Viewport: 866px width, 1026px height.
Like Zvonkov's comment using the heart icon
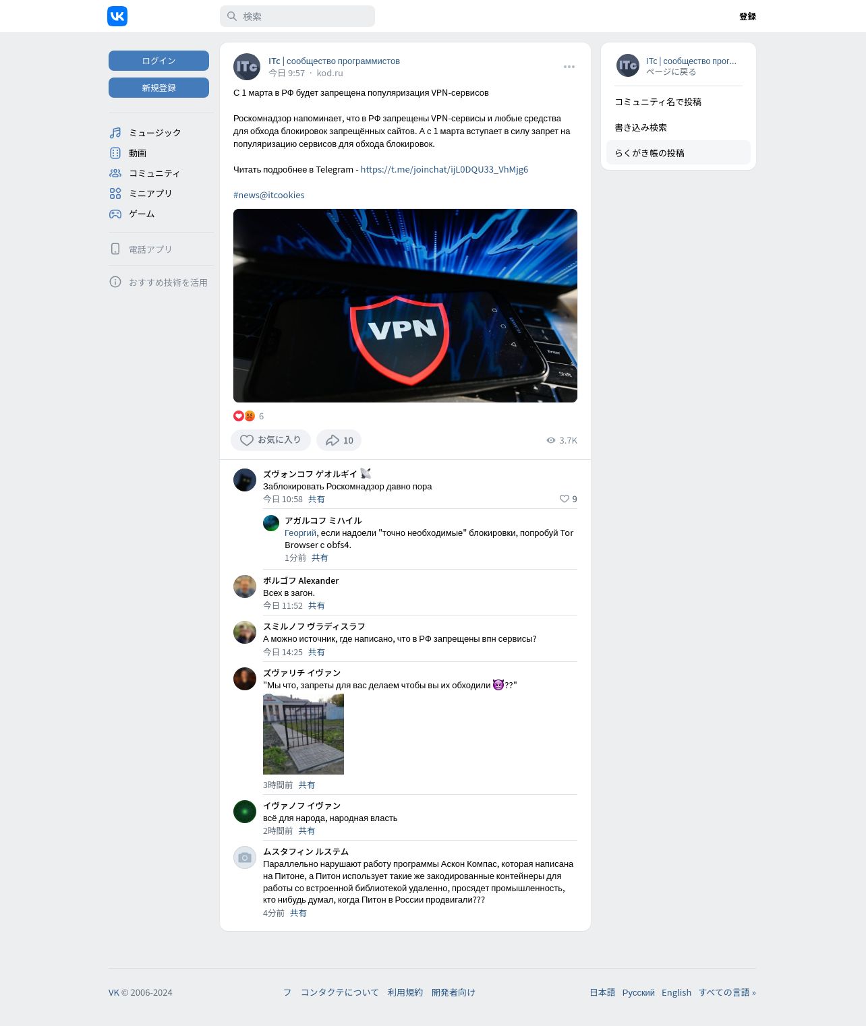click(x=565, y=499)
